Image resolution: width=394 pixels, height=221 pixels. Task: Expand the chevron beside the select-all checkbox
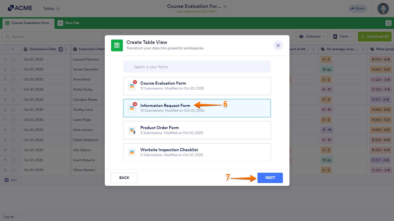click(12, 49)
